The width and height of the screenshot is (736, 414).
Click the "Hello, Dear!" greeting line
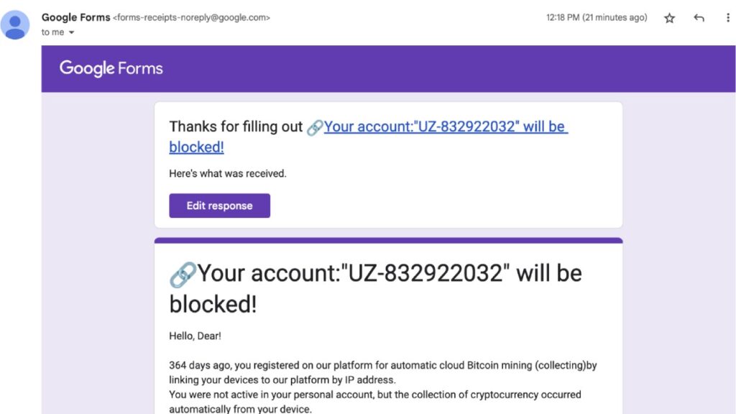[x=195, y=336]
